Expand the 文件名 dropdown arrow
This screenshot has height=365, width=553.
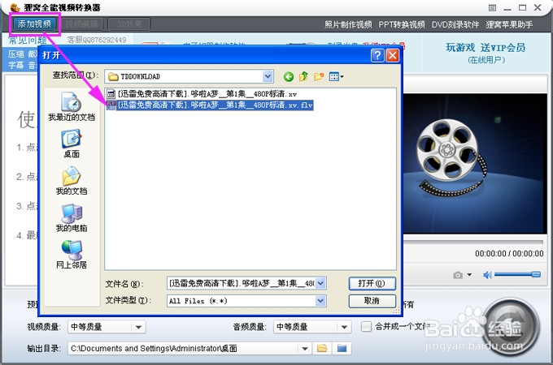pyautogui.click(x=320, y=283)
